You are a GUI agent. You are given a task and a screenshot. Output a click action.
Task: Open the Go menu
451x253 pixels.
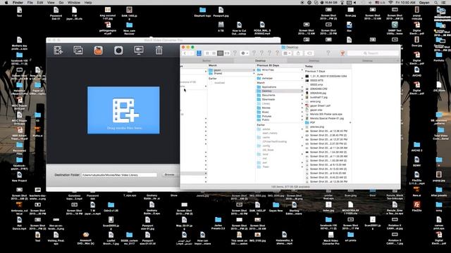pos(61,2)
